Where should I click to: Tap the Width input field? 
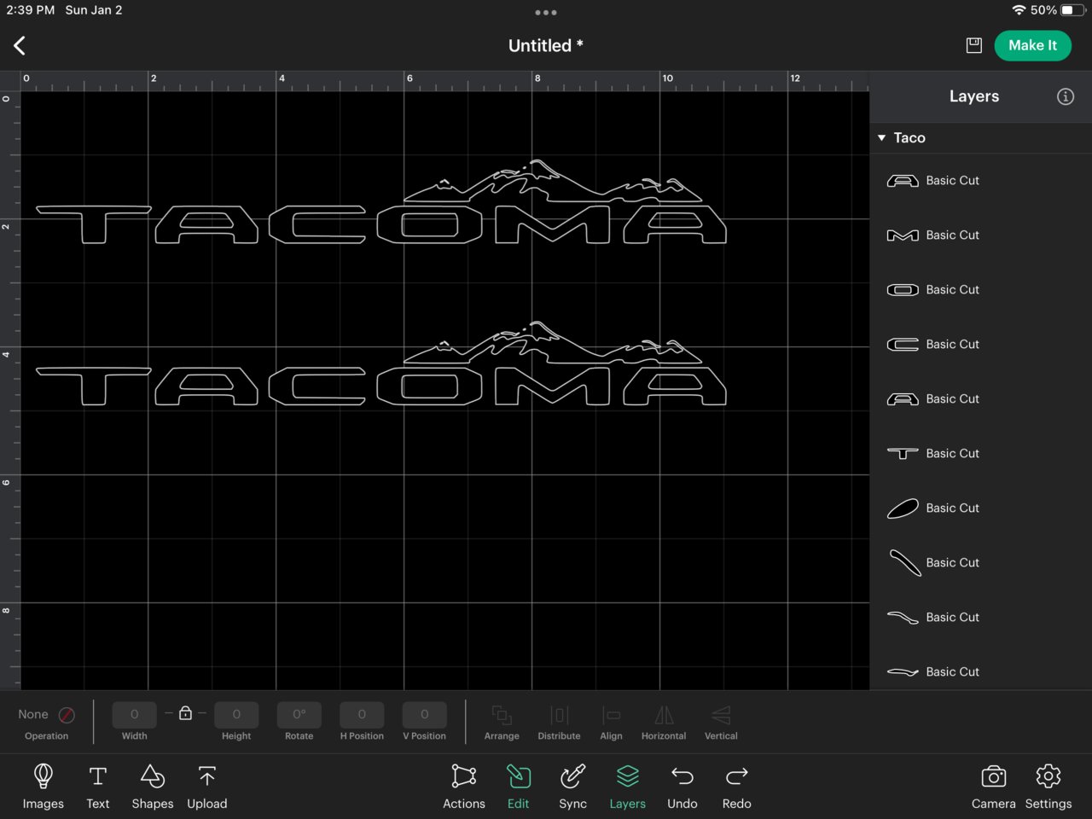click(x=135, y=715)
